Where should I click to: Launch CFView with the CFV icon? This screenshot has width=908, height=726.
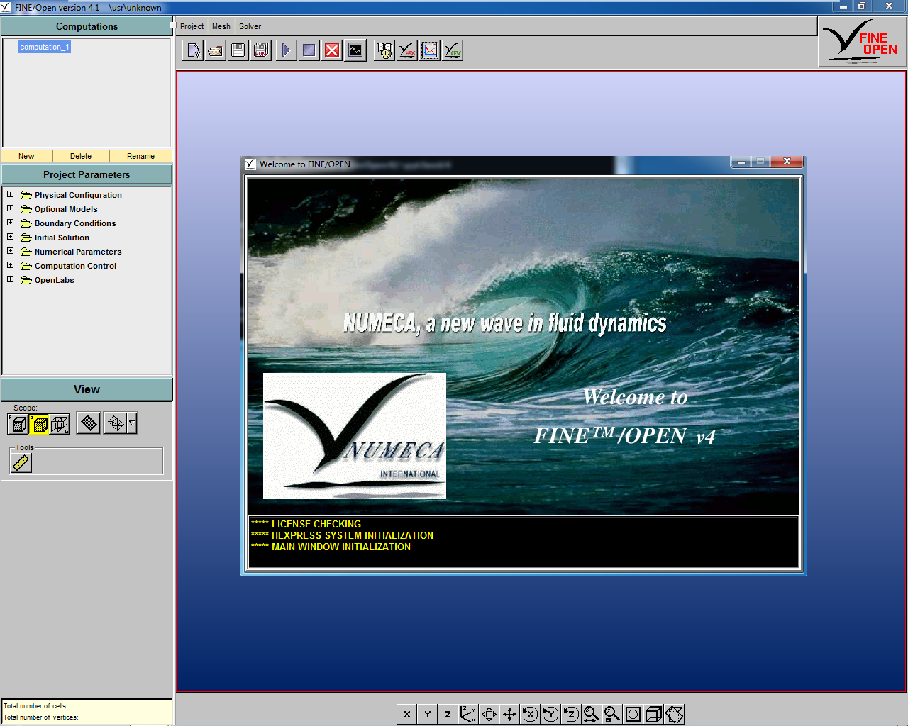(x=453, y=50)
